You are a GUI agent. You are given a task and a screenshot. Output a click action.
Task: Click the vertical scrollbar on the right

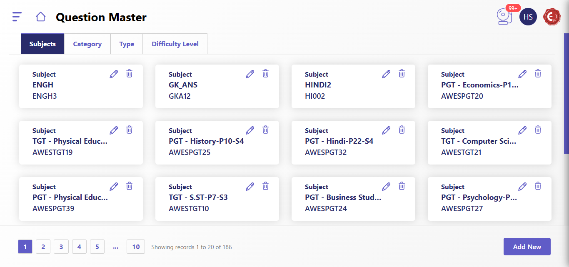coord(566,94)
